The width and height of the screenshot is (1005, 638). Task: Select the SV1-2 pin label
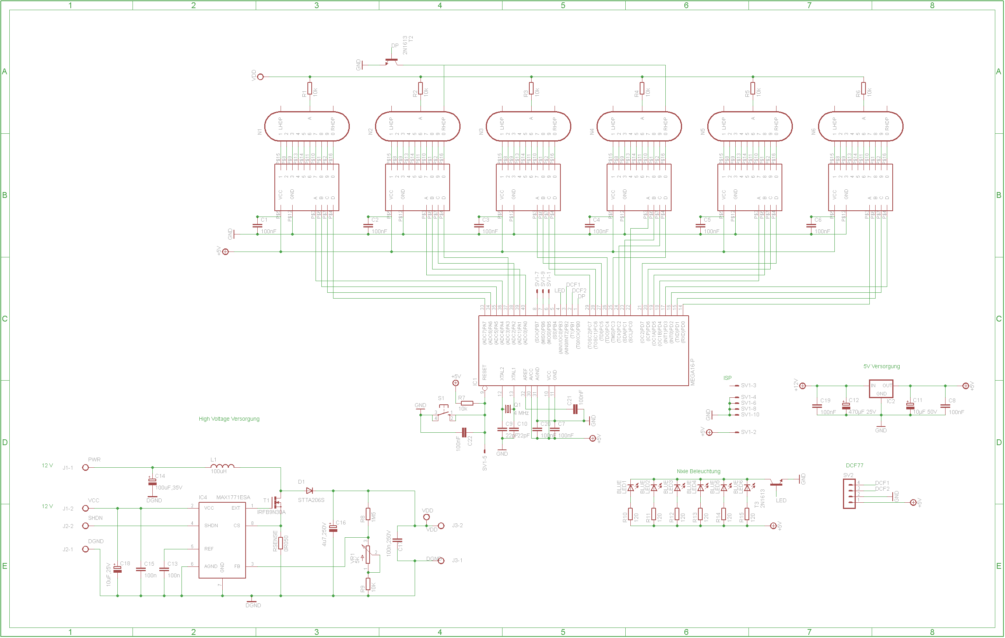pyautogui.click(x=749, y=432)
